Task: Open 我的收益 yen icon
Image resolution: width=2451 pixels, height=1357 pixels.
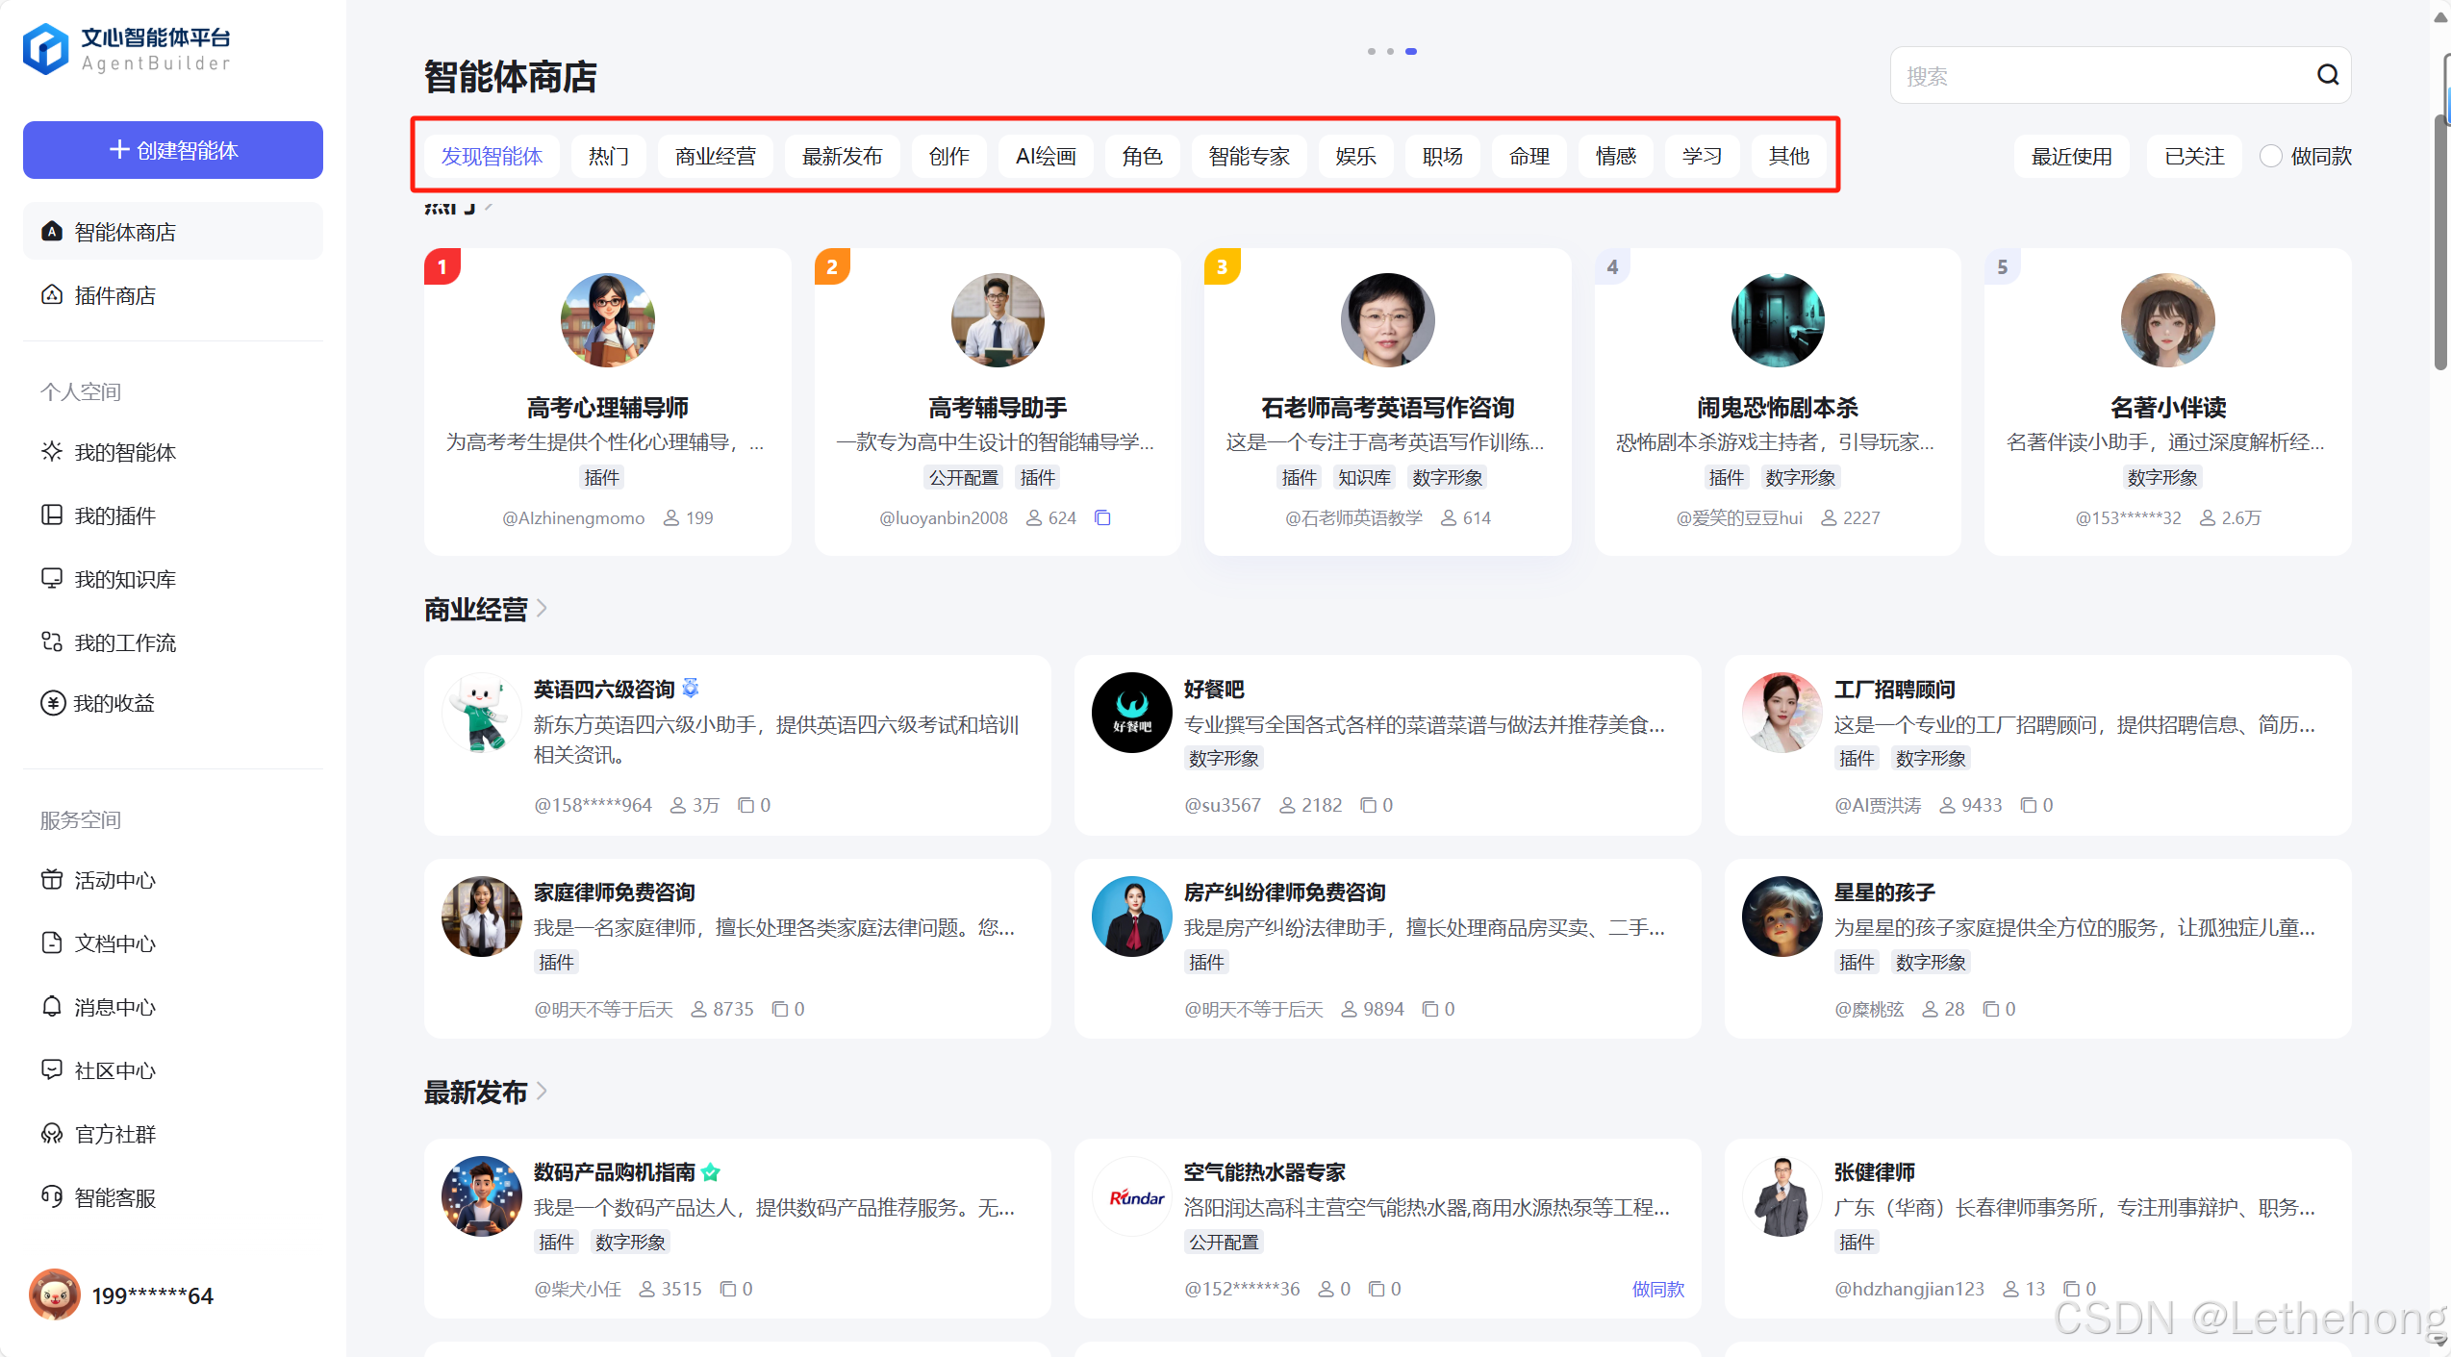Action: tap(52, 703)
